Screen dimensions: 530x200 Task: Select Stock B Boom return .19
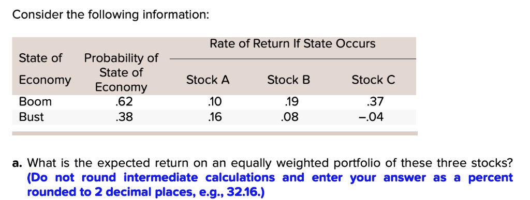(290, 102)
